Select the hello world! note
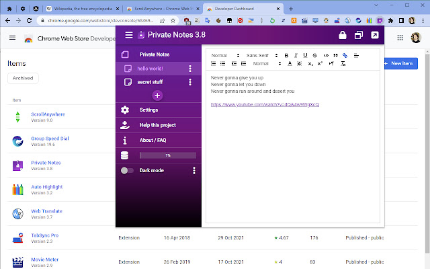 159,69
